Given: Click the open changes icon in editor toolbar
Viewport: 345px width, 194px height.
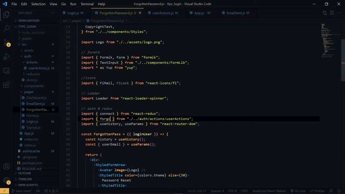Looking at the screenshot, I should click(325, 13).
